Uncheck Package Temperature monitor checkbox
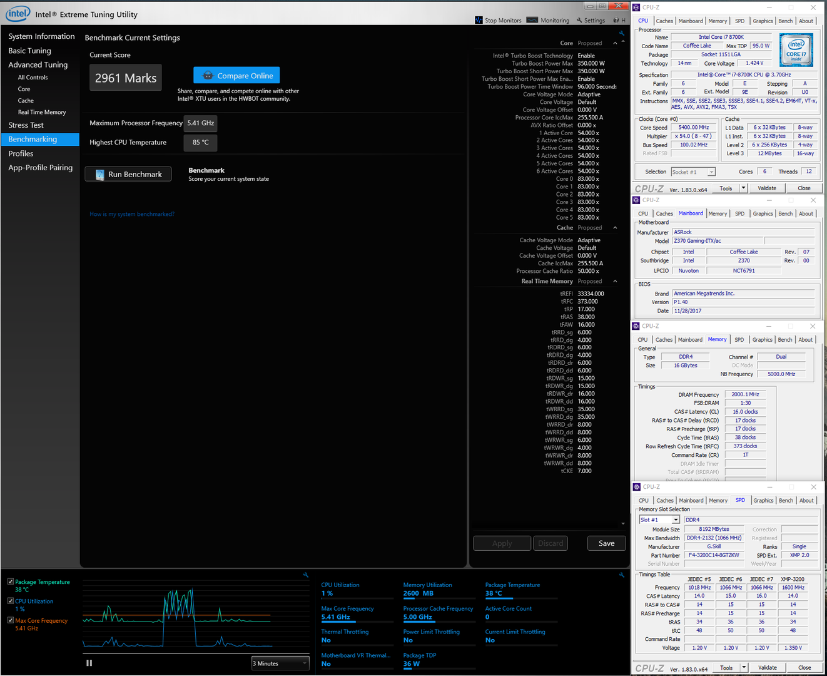Image resolution: width=827 pixels, height=676 pixels. (11, 581)
